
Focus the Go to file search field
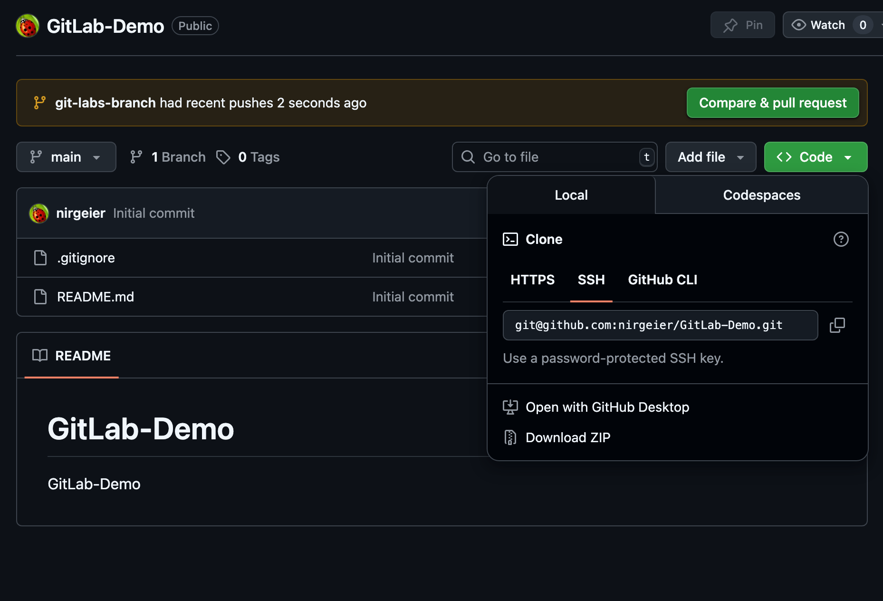[x=555, y=157]
